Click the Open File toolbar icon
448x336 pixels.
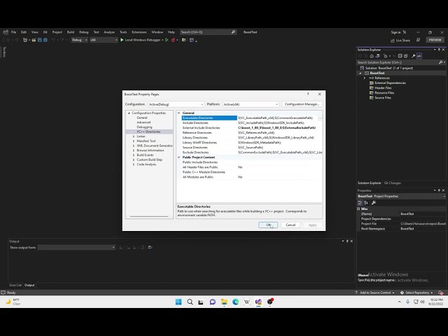point(34,40)
